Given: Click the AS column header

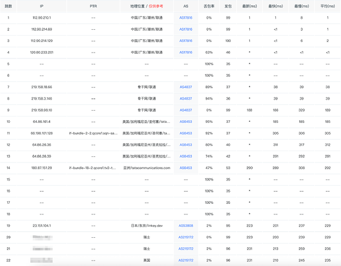Looking at the screenshot, I should [186, 6].
